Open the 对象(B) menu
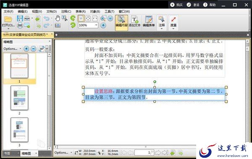The width and height of the screenshot is (252, 159). 95,12
